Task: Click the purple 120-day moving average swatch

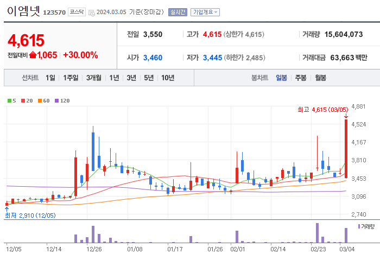Action: [x=56, y=101]
